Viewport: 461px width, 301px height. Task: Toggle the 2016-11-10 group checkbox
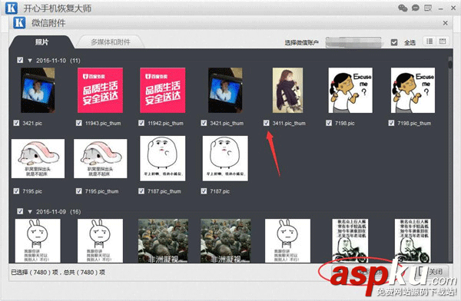pyautogui.click(x=20, y=60)
